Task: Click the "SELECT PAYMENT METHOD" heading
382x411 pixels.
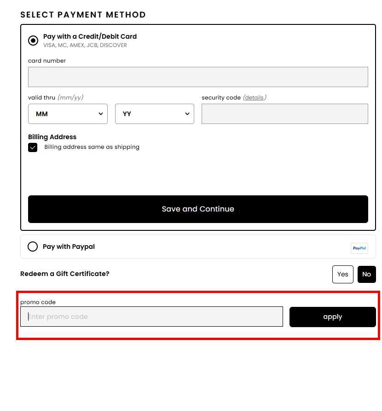Action: [83, 15]
